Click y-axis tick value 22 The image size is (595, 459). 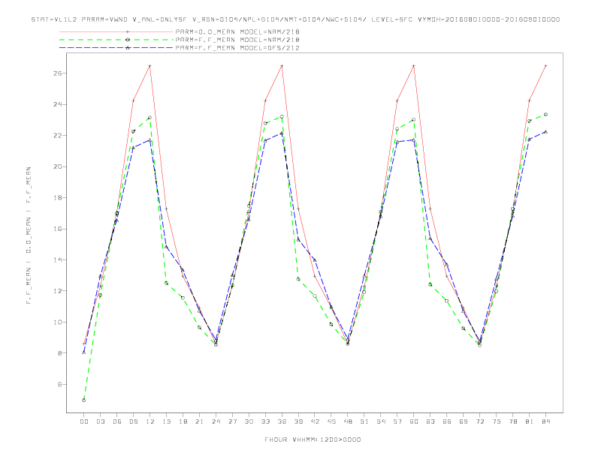58,135
